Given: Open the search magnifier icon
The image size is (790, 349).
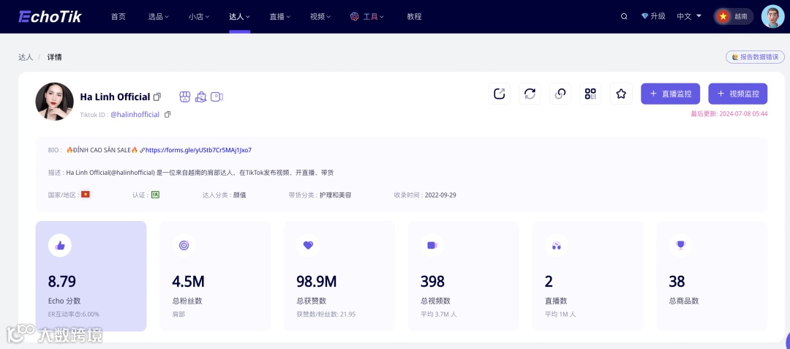Looking at the screenshot, I should (x=624, y=17).
